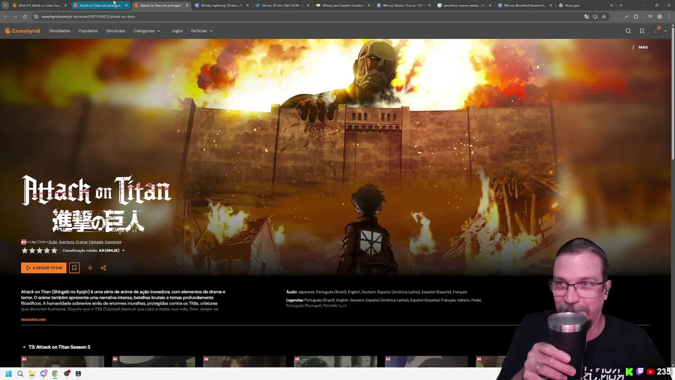Expand the Notícias dropdown
The height and width of the screenshot is (380, 675).
[x=201, y=31]
